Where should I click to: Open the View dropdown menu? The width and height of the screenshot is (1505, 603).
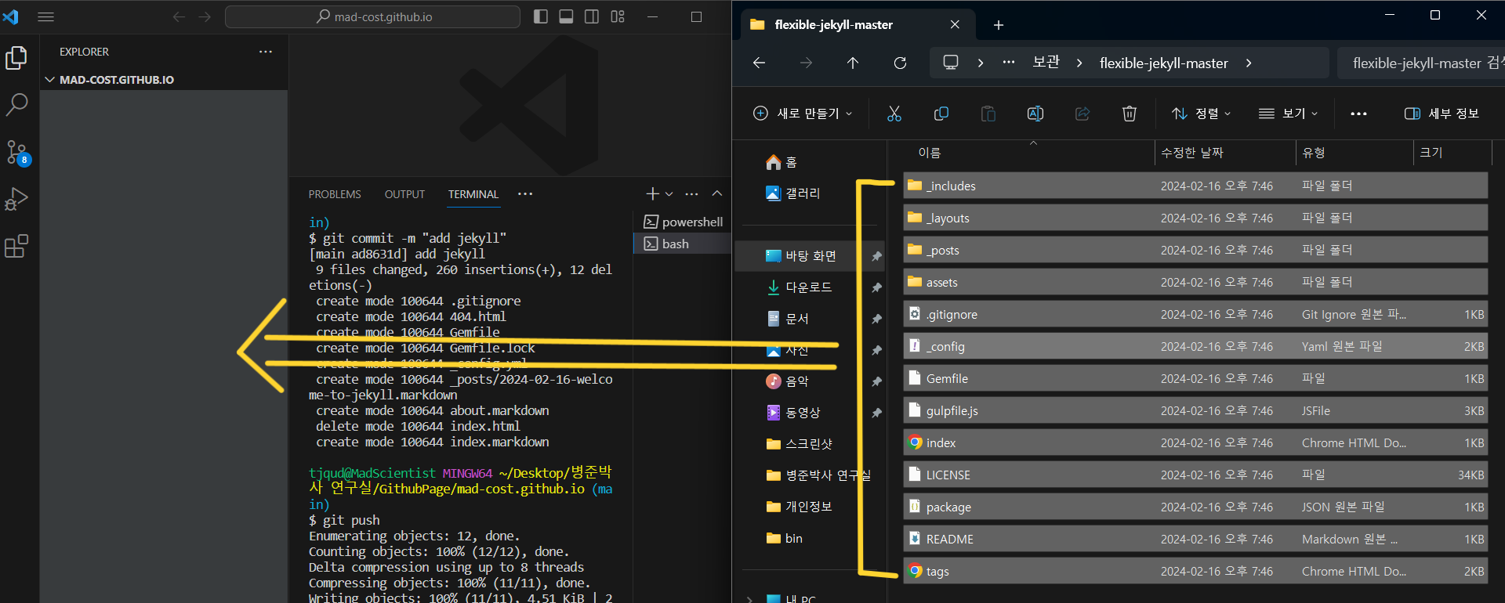[x=1288, y=114]
